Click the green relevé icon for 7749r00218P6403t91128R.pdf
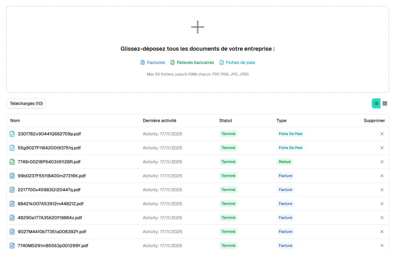The width and height of the screenshot is (396, 258). [12, 162]
